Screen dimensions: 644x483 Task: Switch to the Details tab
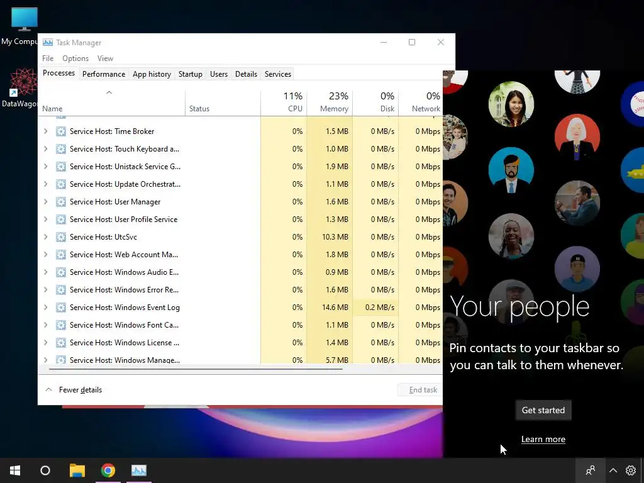tap(246, 74)
